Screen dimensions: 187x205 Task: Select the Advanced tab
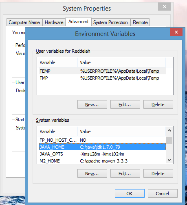click(x=78, y=22)
